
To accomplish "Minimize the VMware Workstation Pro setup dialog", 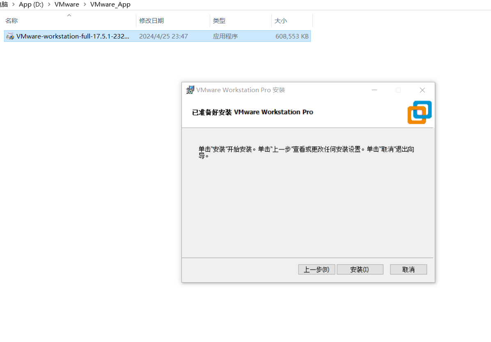I will pos(374,90).
